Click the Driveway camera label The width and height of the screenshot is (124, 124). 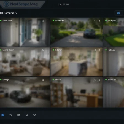(60, 21)
